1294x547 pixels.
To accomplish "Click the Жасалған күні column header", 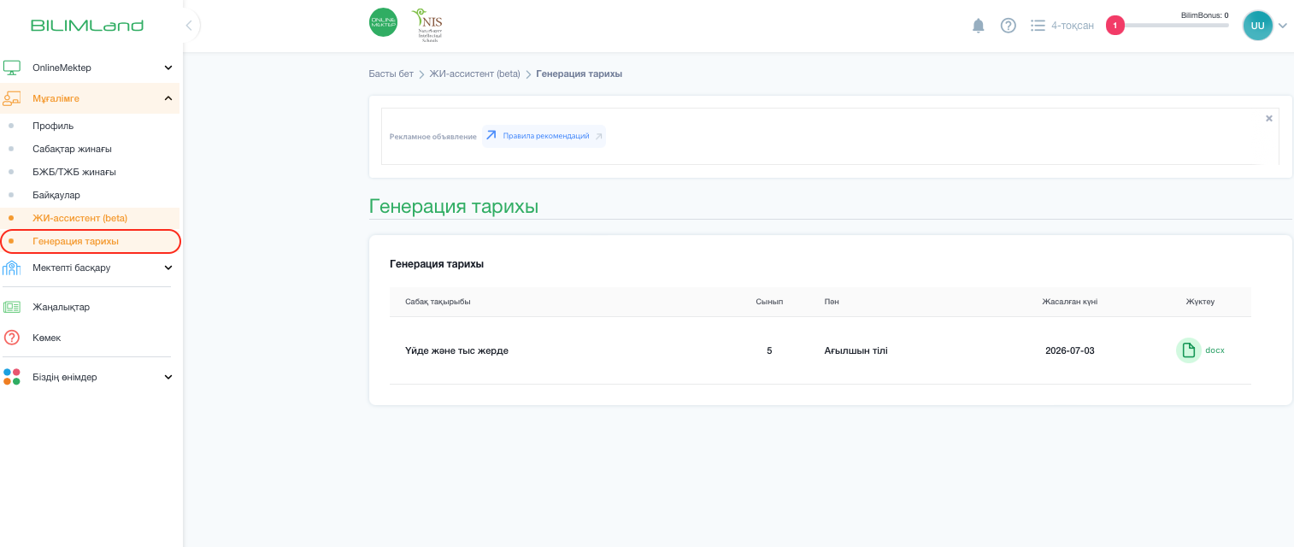I will [1069, 302].
